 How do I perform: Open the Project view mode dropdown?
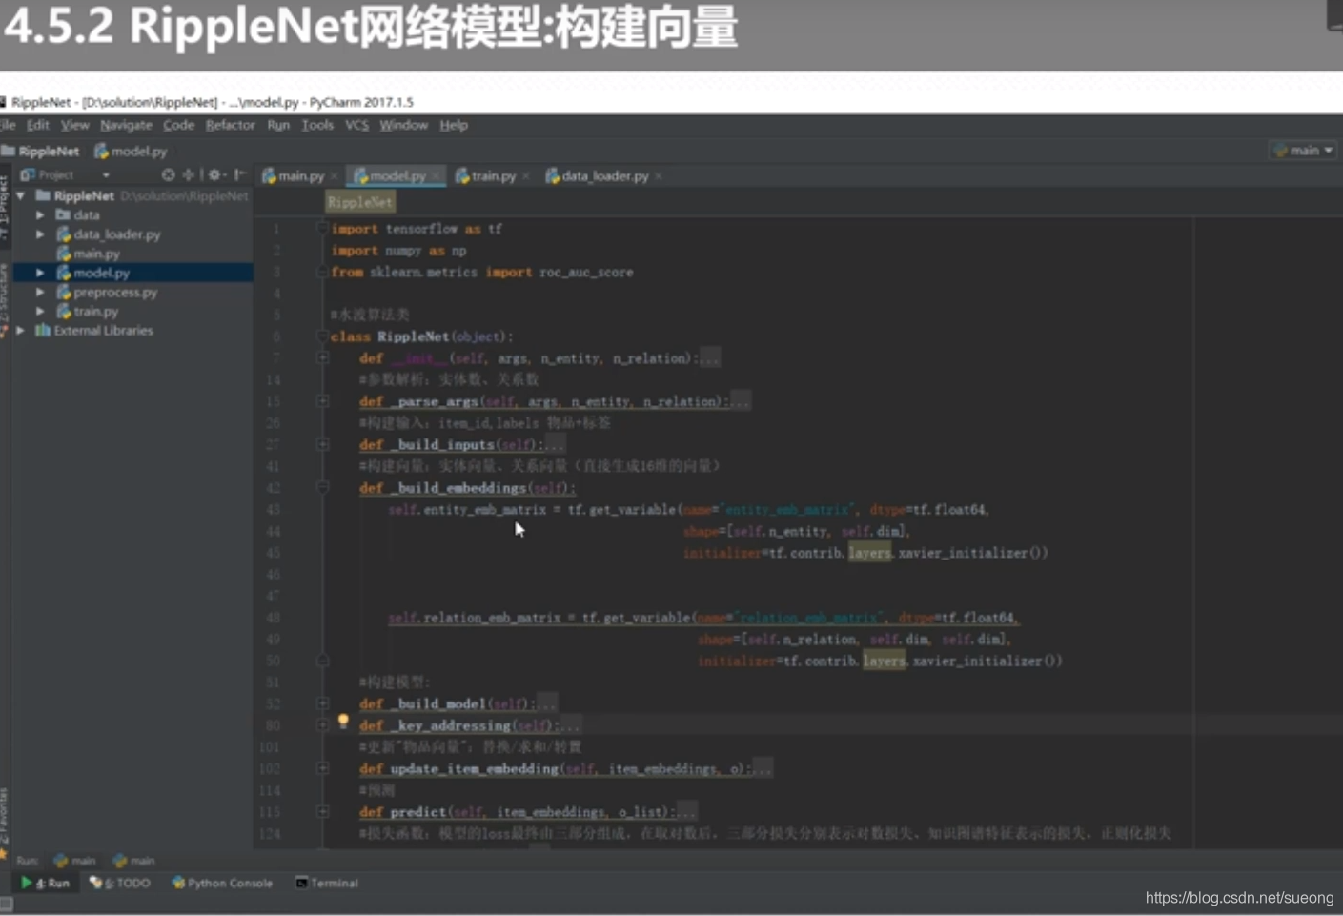point(106,175)
